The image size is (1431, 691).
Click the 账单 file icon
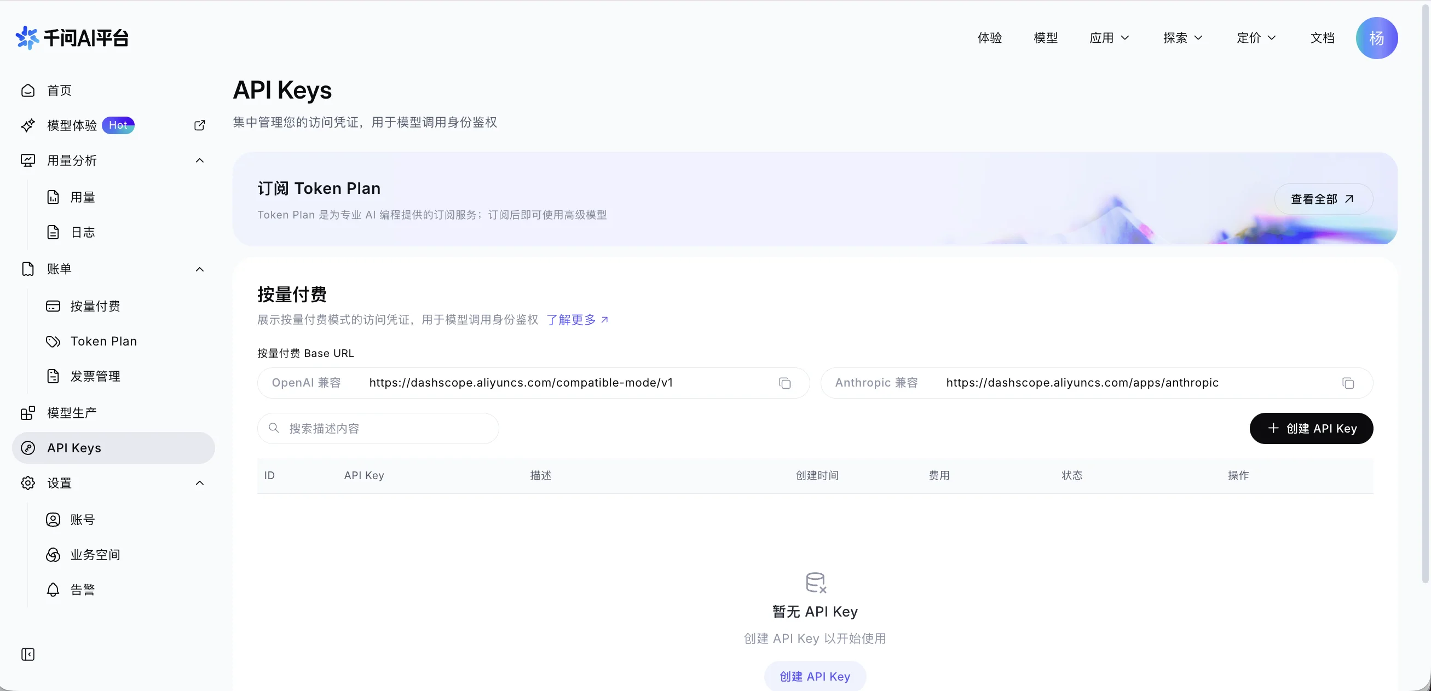(x=28, y=269)
